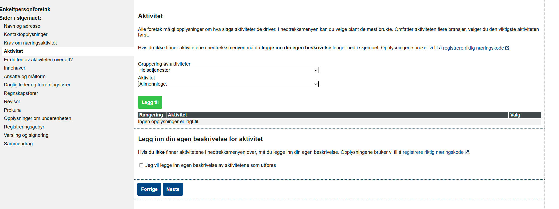Tick the egen beskrivelse checkbox
The width and height of the screenshot is (559, 209).
pos(141,166)
